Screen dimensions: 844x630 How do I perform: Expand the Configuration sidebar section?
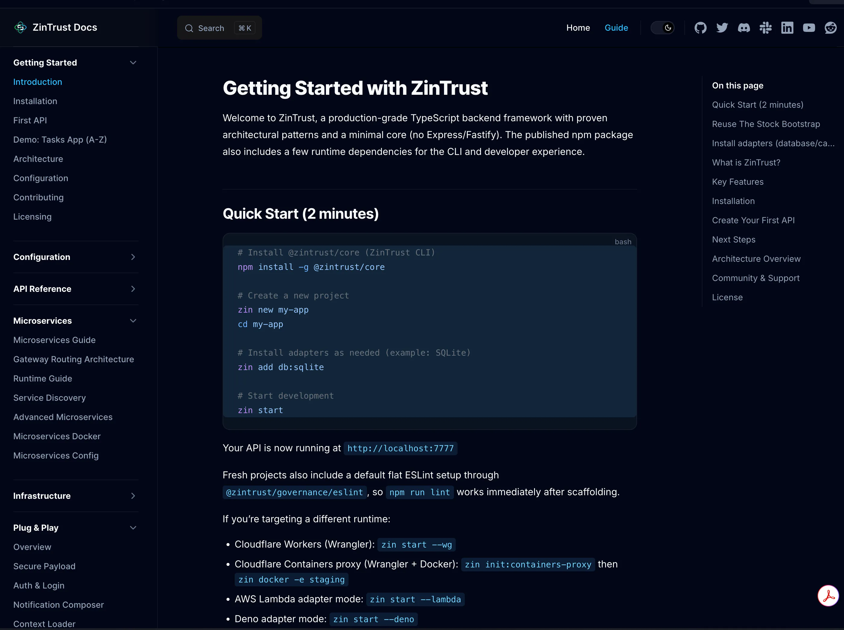[133, 257]
